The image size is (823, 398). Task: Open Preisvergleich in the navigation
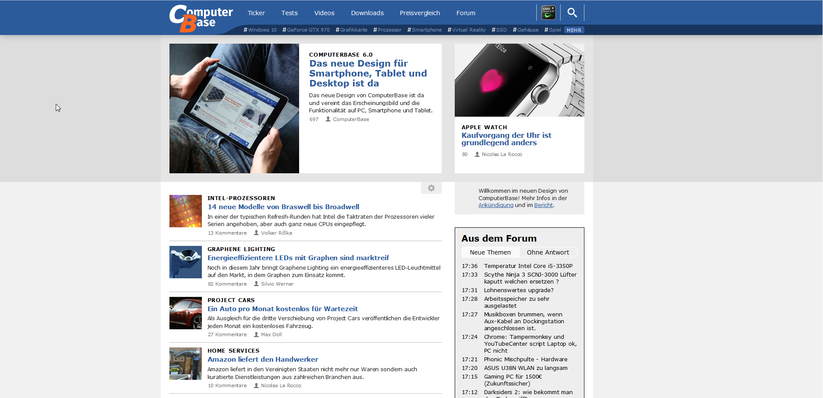[x=420, y=13]
